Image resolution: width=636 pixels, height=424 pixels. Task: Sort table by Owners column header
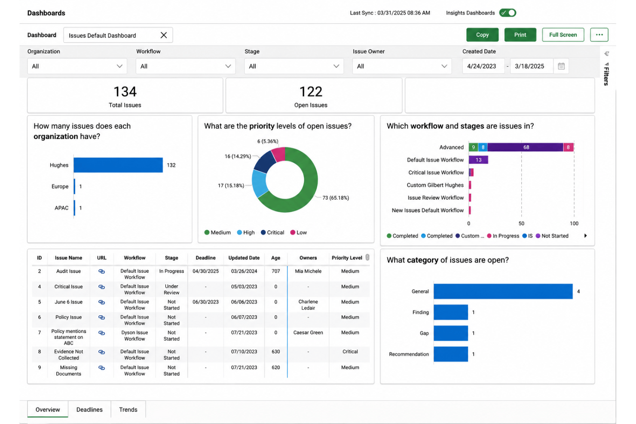click(308, 258)
